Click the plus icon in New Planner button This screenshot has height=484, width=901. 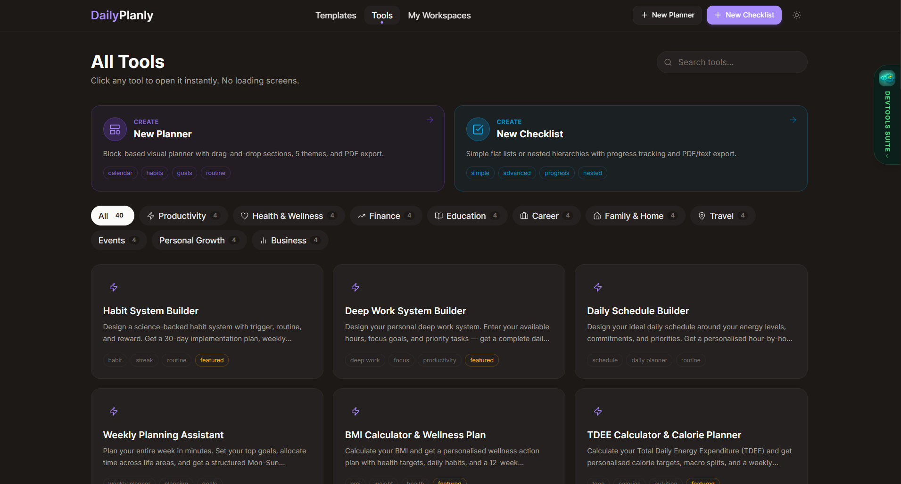point(644,15)
